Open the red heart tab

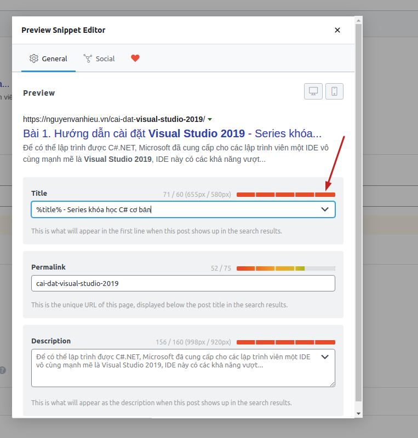(x=135, y=58)
